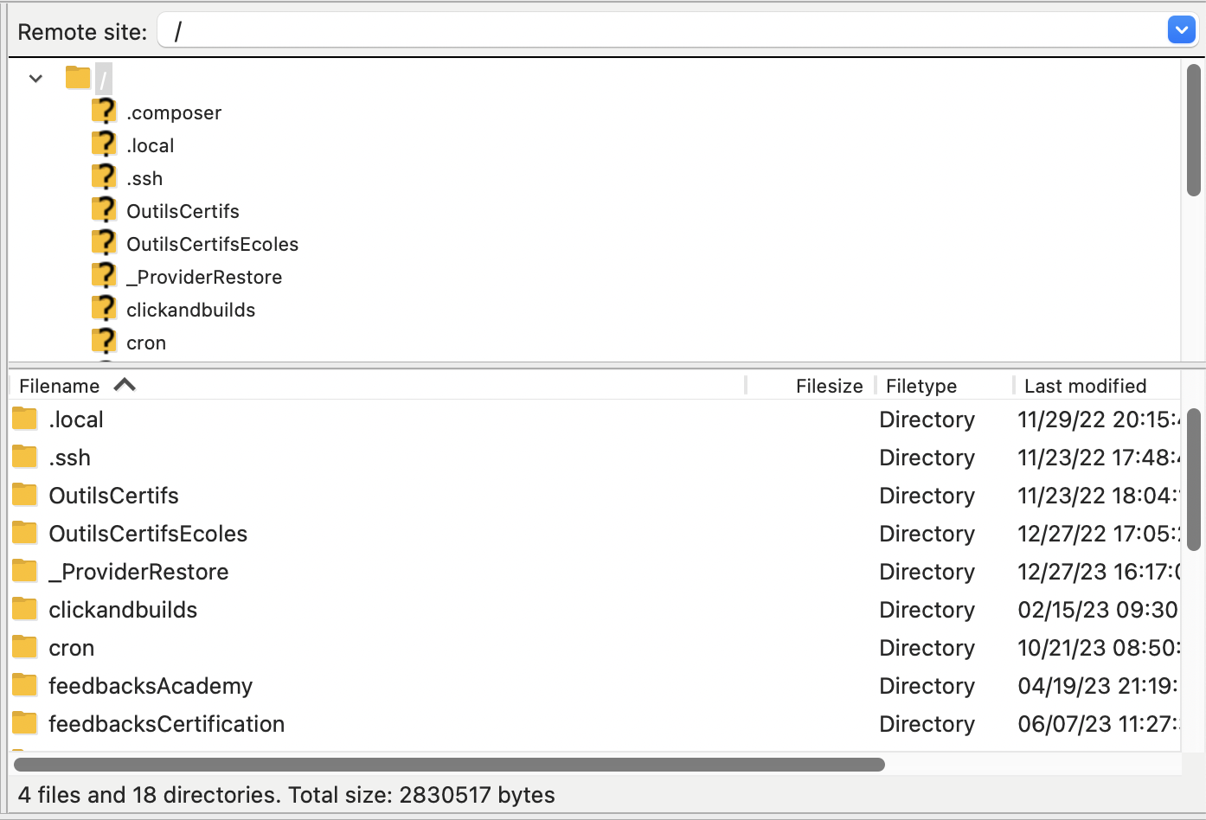Click the OutilsCertifsEcoles folder icon in the tree
Viewport: 1206px width, 820px height.
[103, 241]
